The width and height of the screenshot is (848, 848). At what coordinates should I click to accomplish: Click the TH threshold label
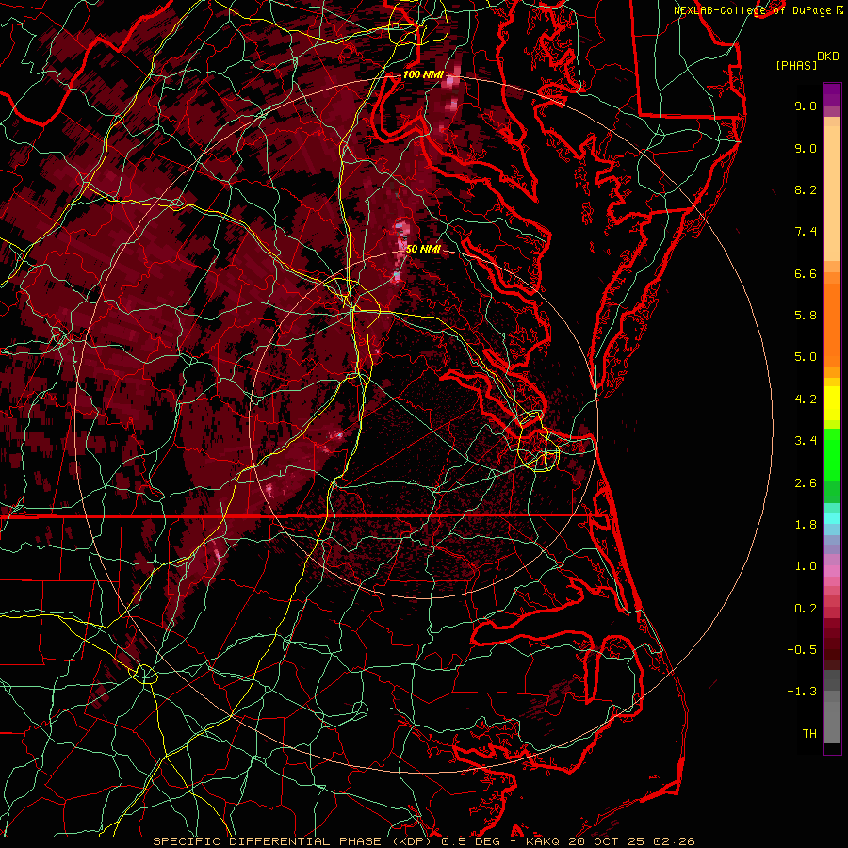(x=809, y=734)
